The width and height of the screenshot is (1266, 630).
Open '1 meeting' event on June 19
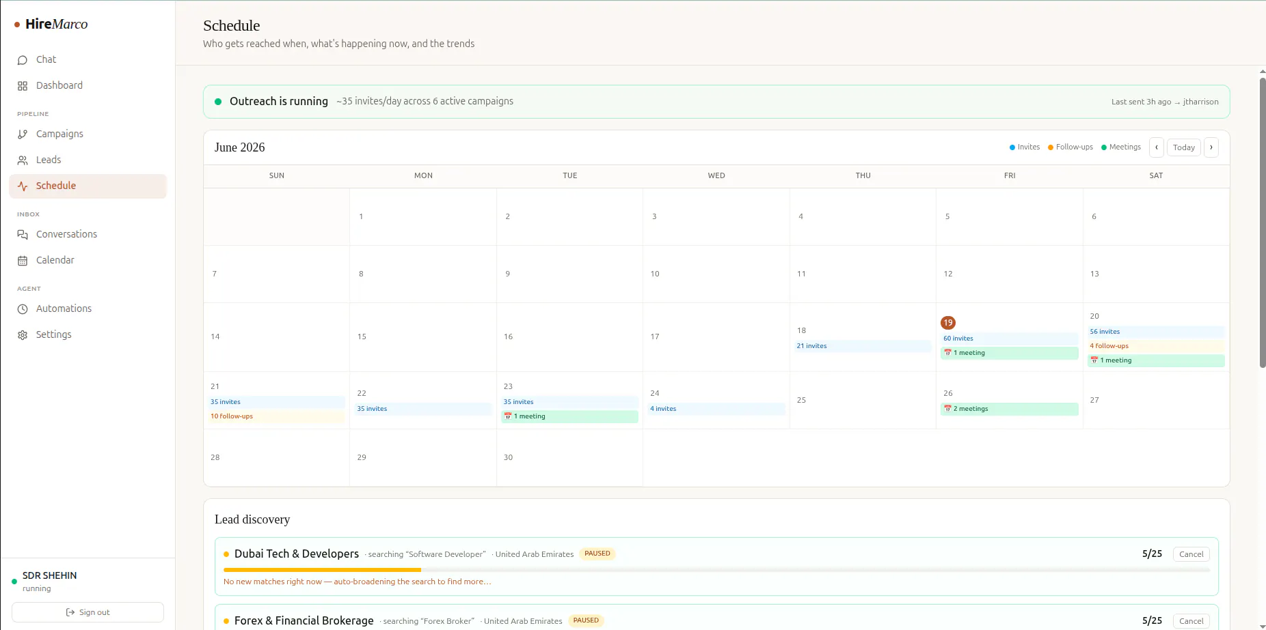1010,353
